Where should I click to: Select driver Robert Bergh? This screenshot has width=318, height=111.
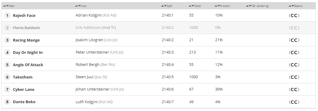87,64
